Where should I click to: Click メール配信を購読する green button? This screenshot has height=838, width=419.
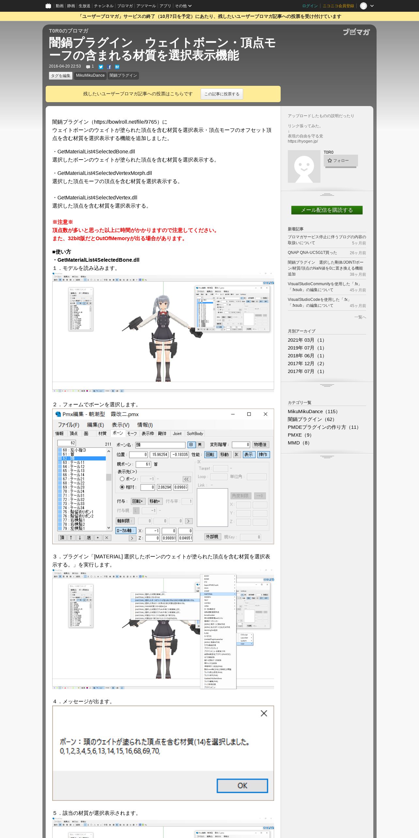pyautogui.click(x=327, y=210)
